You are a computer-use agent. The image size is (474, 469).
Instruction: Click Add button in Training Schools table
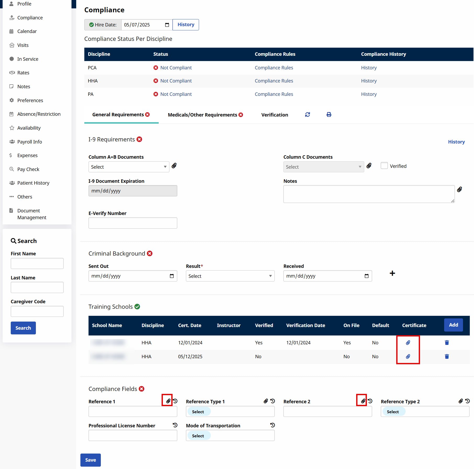tap(453, 325)
